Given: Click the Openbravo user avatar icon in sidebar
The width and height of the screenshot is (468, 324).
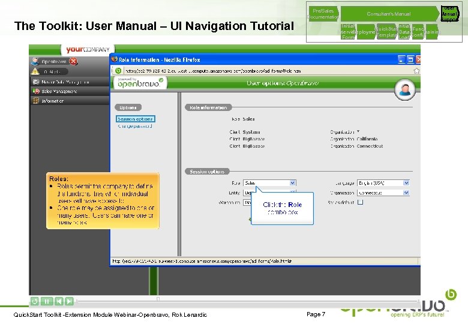Looking at the screenshot, I should 35,61.
